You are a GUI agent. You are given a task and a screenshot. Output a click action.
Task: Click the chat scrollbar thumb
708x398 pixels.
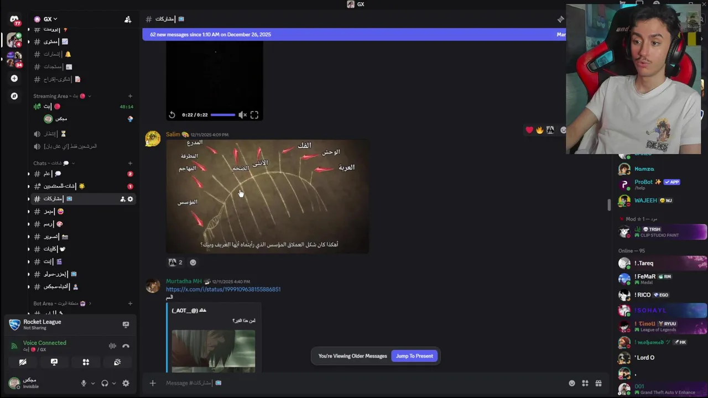[x=609, y=205]
